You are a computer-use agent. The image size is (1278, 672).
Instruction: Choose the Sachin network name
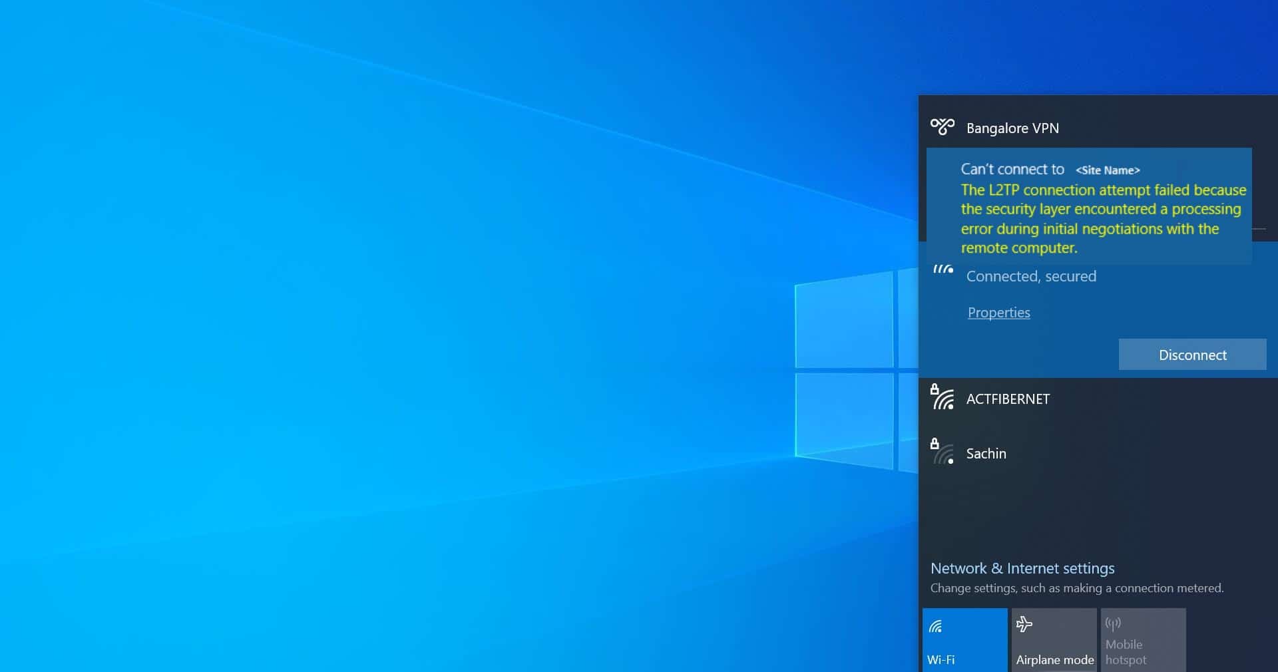[986, 454]
